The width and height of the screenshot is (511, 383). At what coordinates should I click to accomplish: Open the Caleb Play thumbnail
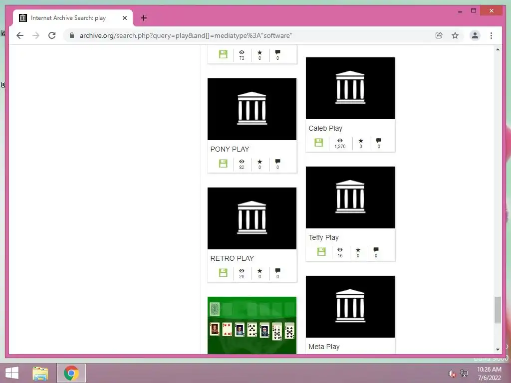click(350, 88)
